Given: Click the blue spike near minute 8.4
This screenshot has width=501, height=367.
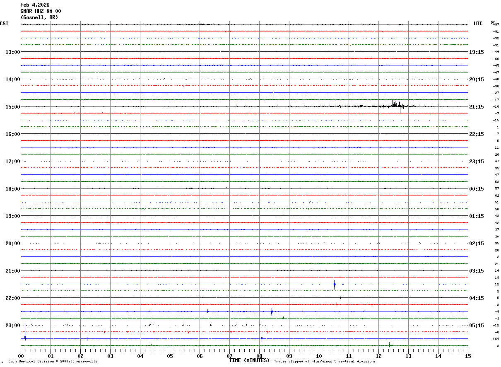Looking at the screenshot, I should 272,312.
